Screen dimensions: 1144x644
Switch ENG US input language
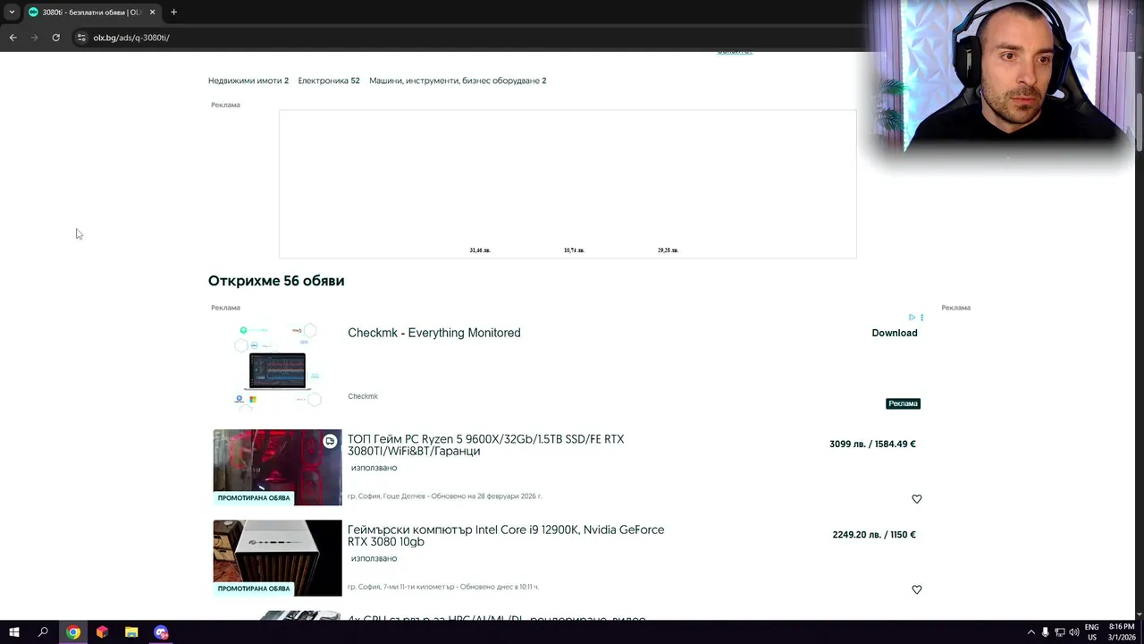click(x=1092, y=632)
